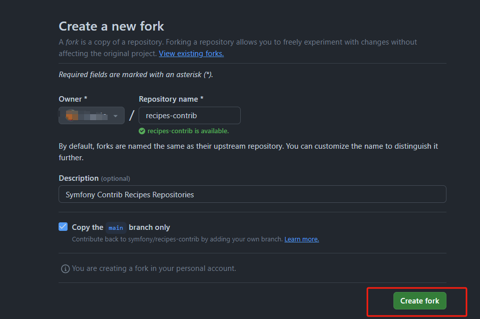Image resolution: width=480 pixels, height=319 pixels.
Task: Click the "recipes-contrib is available" message
Action: click(x=188, y=131)
